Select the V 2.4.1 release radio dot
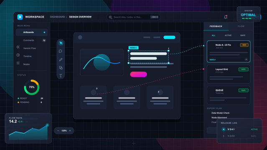 coord(224,129)
